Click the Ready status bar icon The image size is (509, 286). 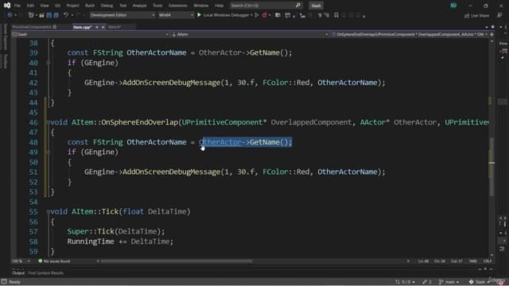pos(4,282)
